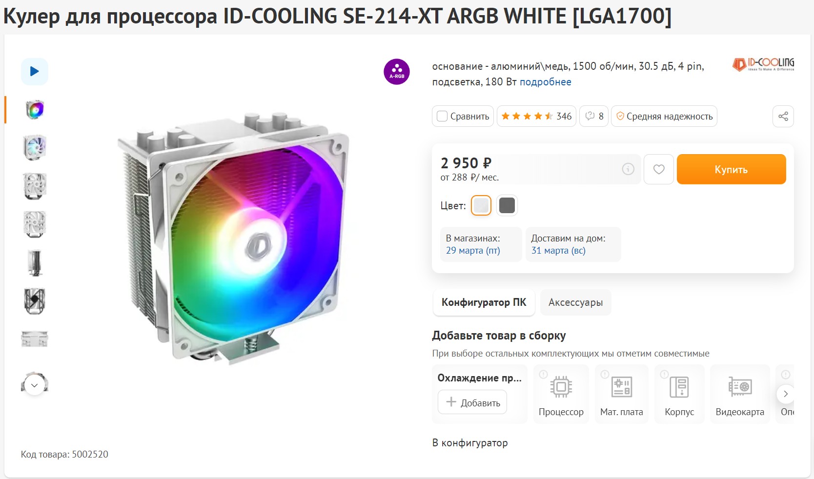Select the Видеокарта component icon
Screen dimensions: 814x479
pyautogui.click(x=739, y=387)
